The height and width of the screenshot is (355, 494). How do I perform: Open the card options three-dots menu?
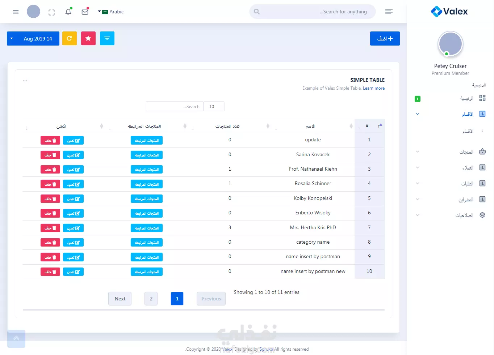click(x=25, y=81)
